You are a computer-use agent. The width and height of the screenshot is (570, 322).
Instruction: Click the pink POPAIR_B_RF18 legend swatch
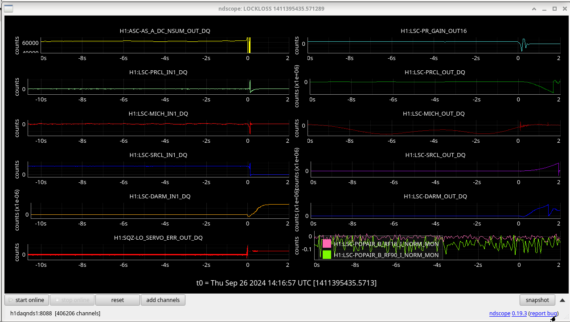327,244
